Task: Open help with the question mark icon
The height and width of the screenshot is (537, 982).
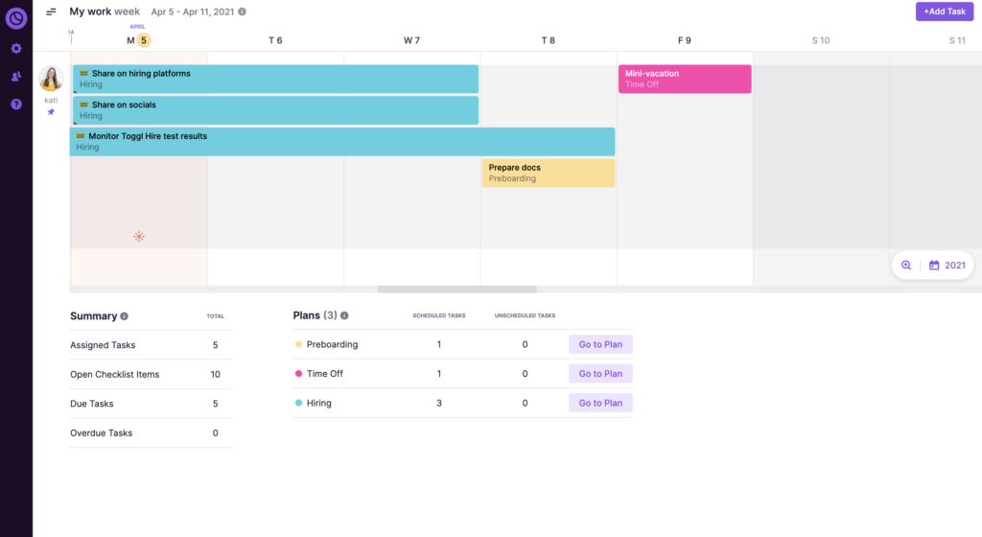Action: click(16, 104)
